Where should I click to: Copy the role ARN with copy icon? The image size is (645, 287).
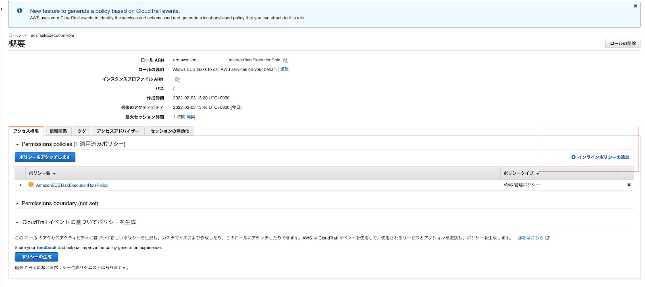tap(286, 60)
